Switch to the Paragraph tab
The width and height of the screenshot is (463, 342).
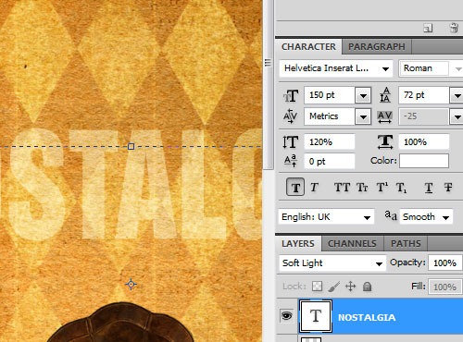(x=377, y=47)
